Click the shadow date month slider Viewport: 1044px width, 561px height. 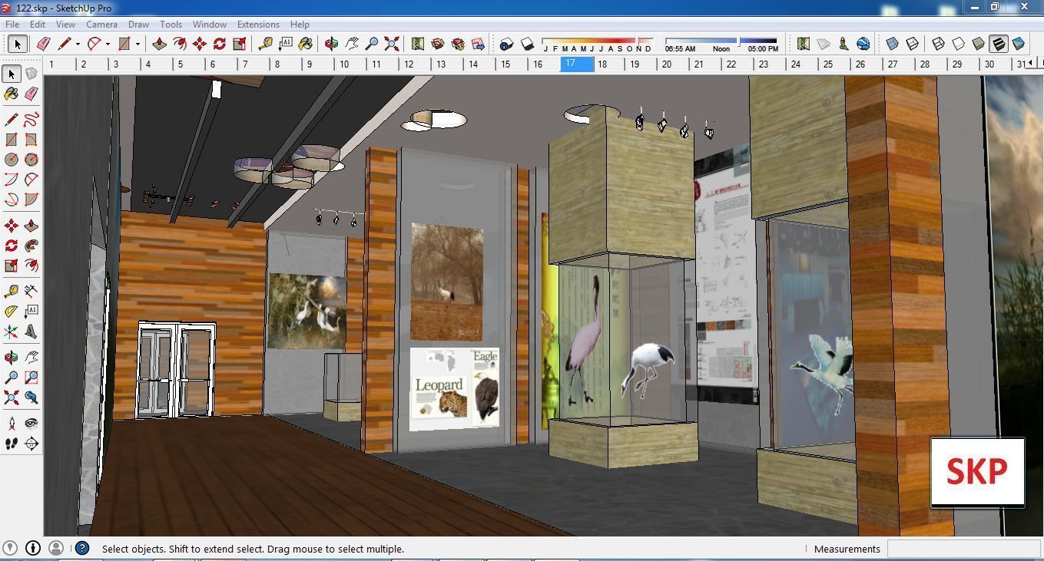[x=598, y=40]
